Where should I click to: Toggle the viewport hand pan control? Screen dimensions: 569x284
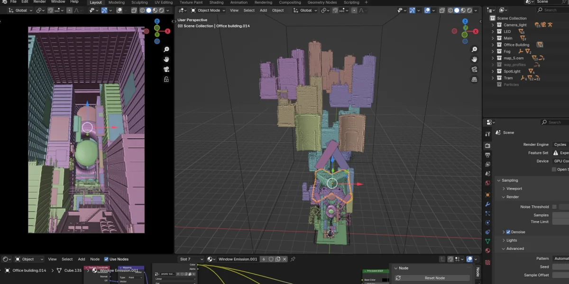[474, 59]
